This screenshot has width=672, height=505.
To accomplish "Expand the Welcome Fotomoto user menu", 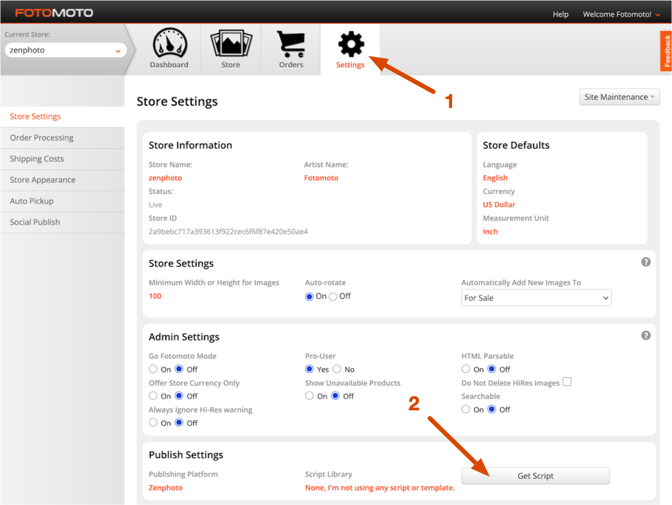I will pyautogui.click(x=621, y=15).
